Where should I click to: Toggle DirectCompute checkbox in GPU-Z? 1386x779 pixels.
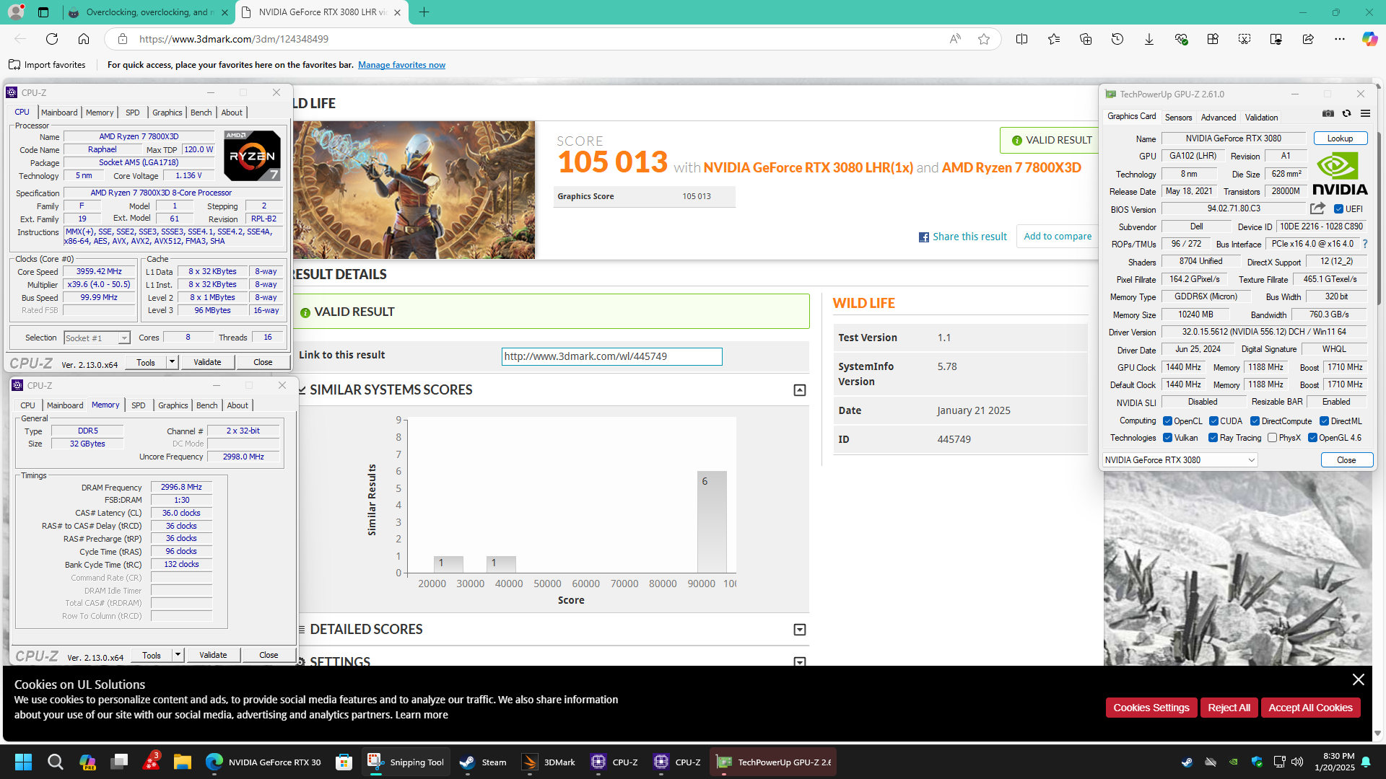click(1255, 421)
